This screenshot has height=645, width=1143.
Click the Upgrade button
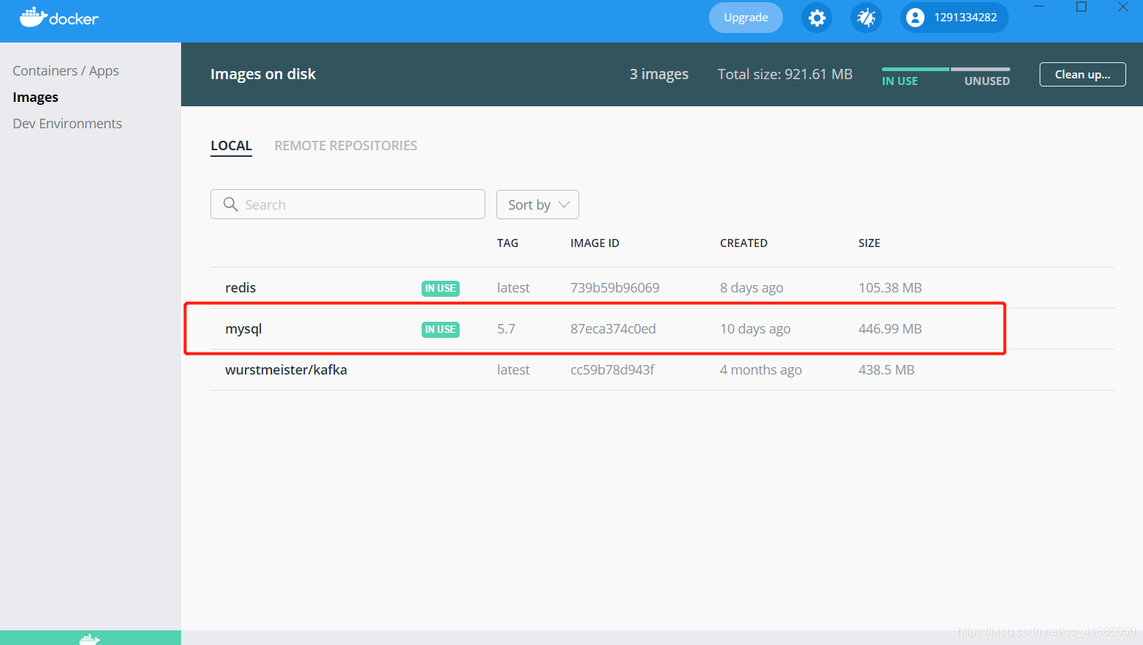[746, 17]
